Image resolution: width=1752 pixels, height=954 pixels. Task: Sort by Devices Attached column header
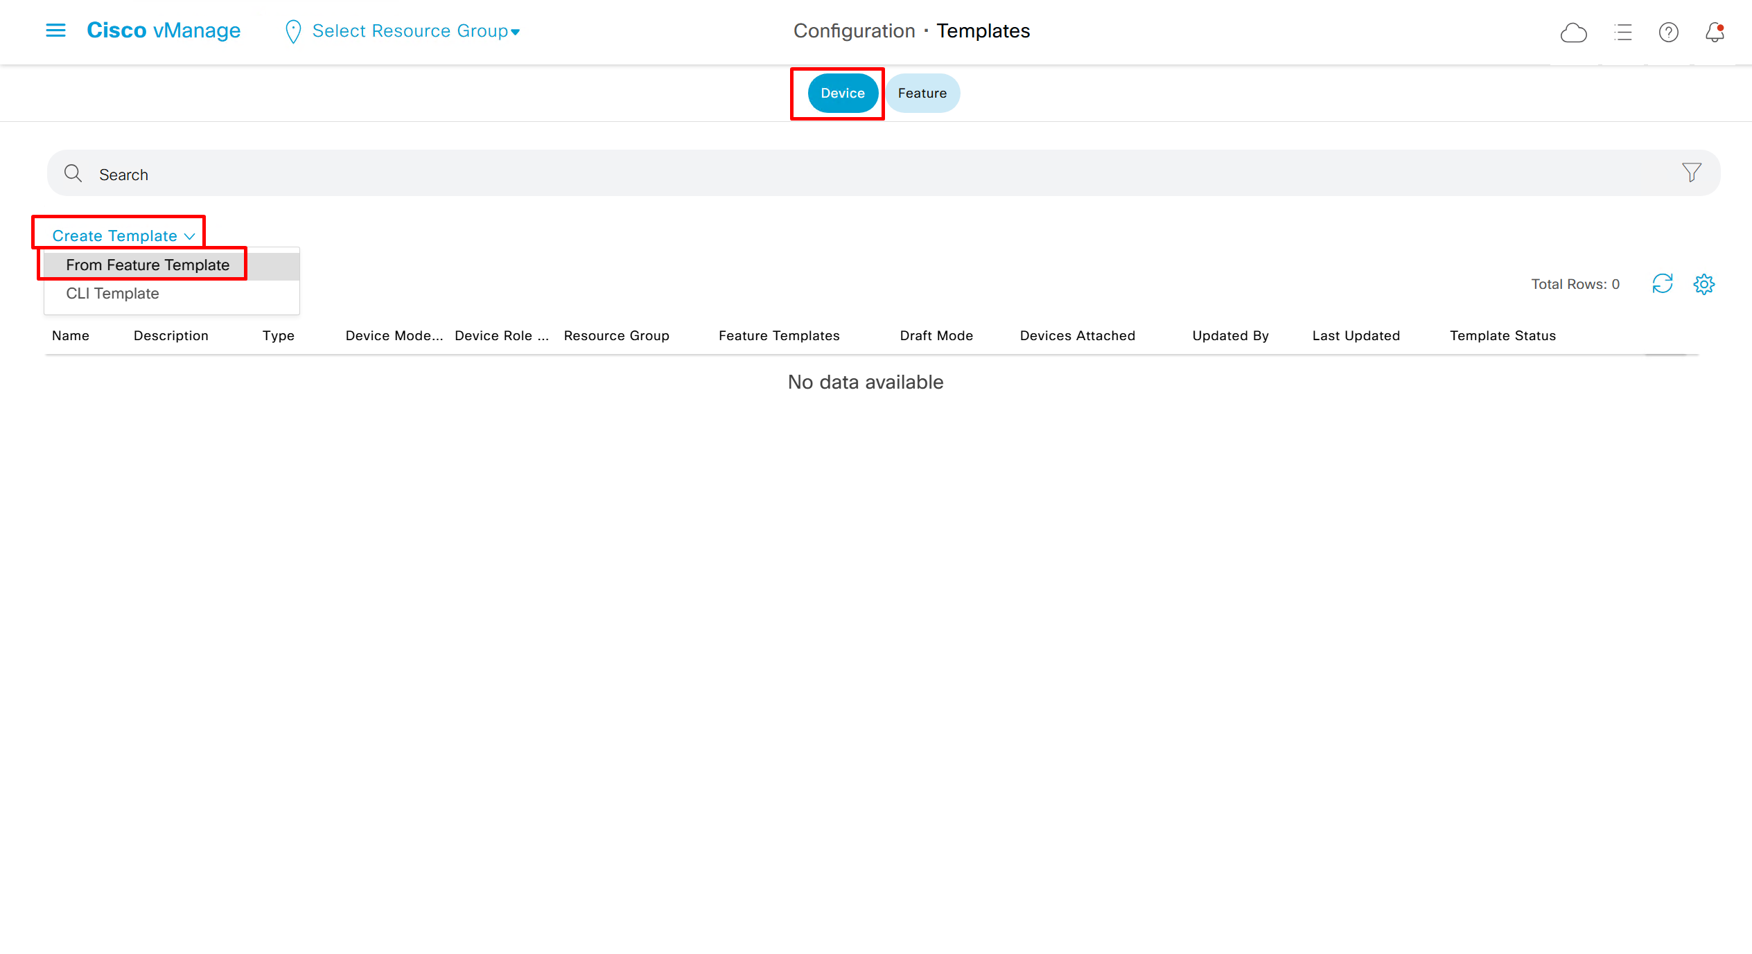[x=1077, y=336]
